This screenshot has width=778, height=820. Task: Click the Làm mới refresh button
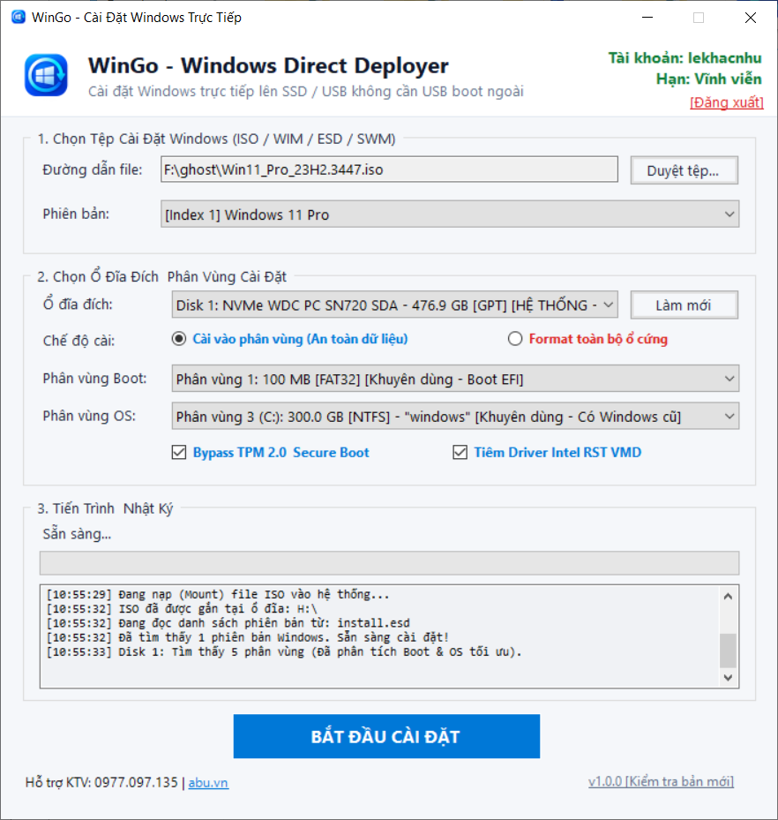(x=684, y=305)
